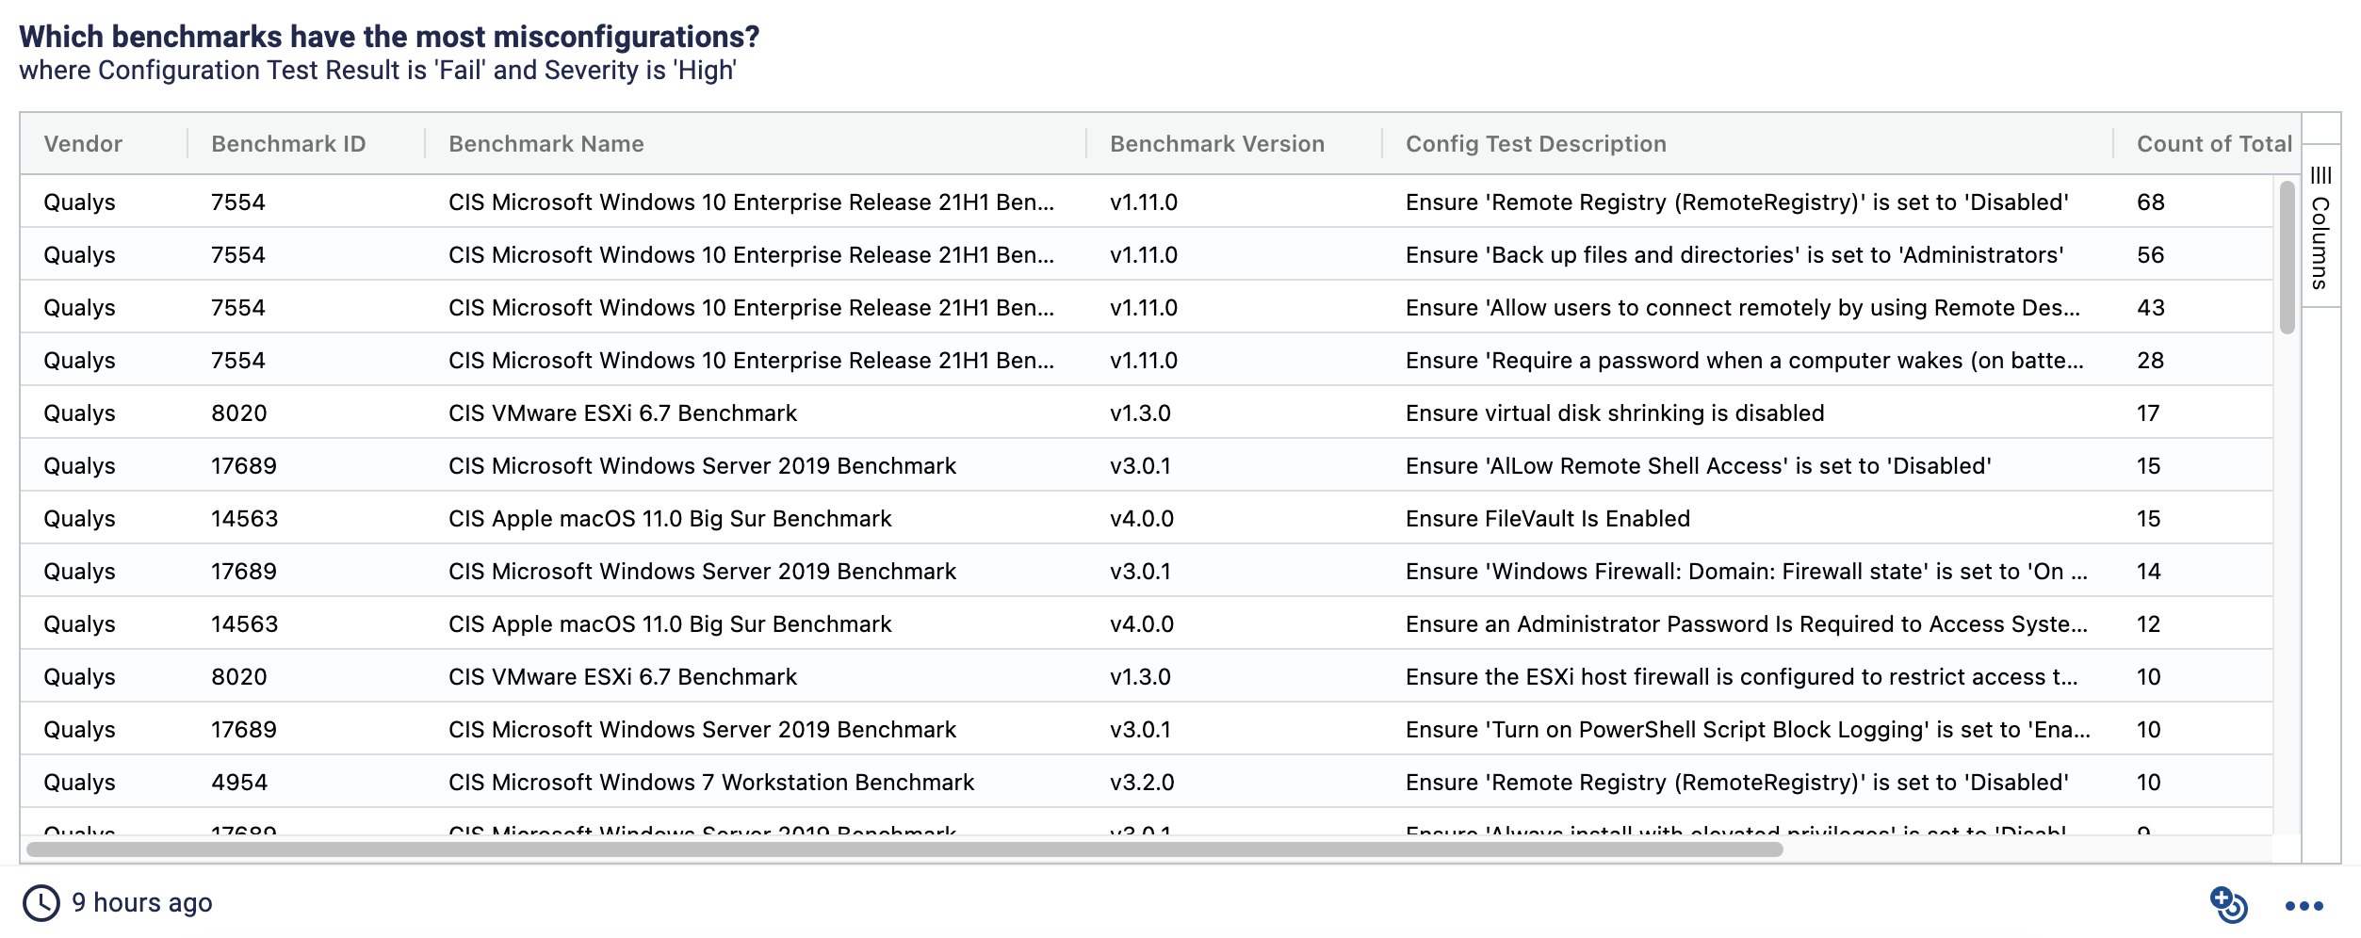This screenshot has width=2361, height=938.
Task: Click the count value 14
Action: pyautogui.click(x=2149, y=572)
